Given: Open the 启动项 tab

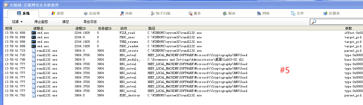Looking at the screenshot, I should 92,13.
